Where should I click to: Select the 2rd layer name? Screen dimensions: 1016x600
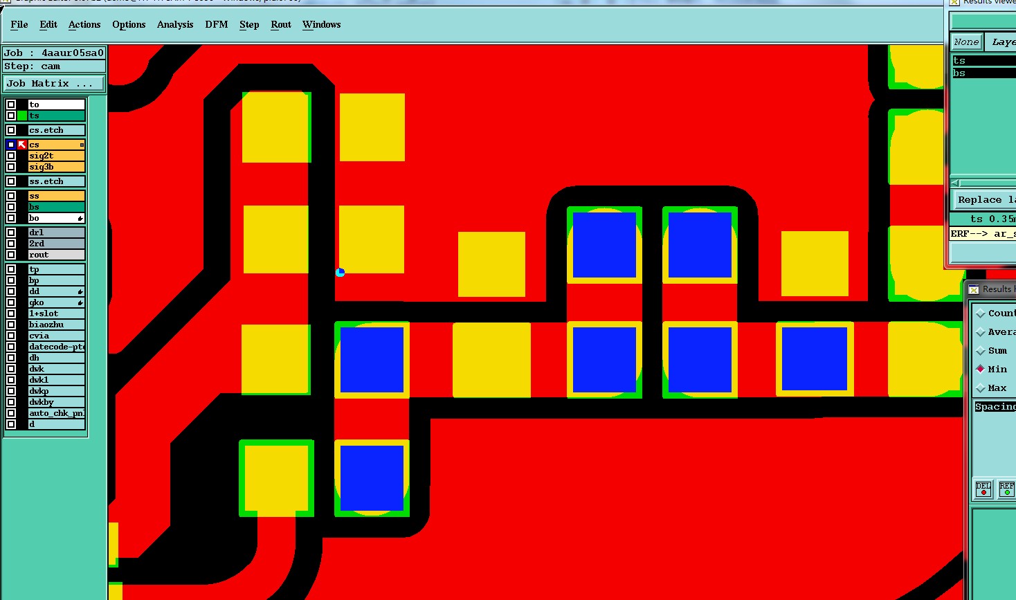coord(56,244)
